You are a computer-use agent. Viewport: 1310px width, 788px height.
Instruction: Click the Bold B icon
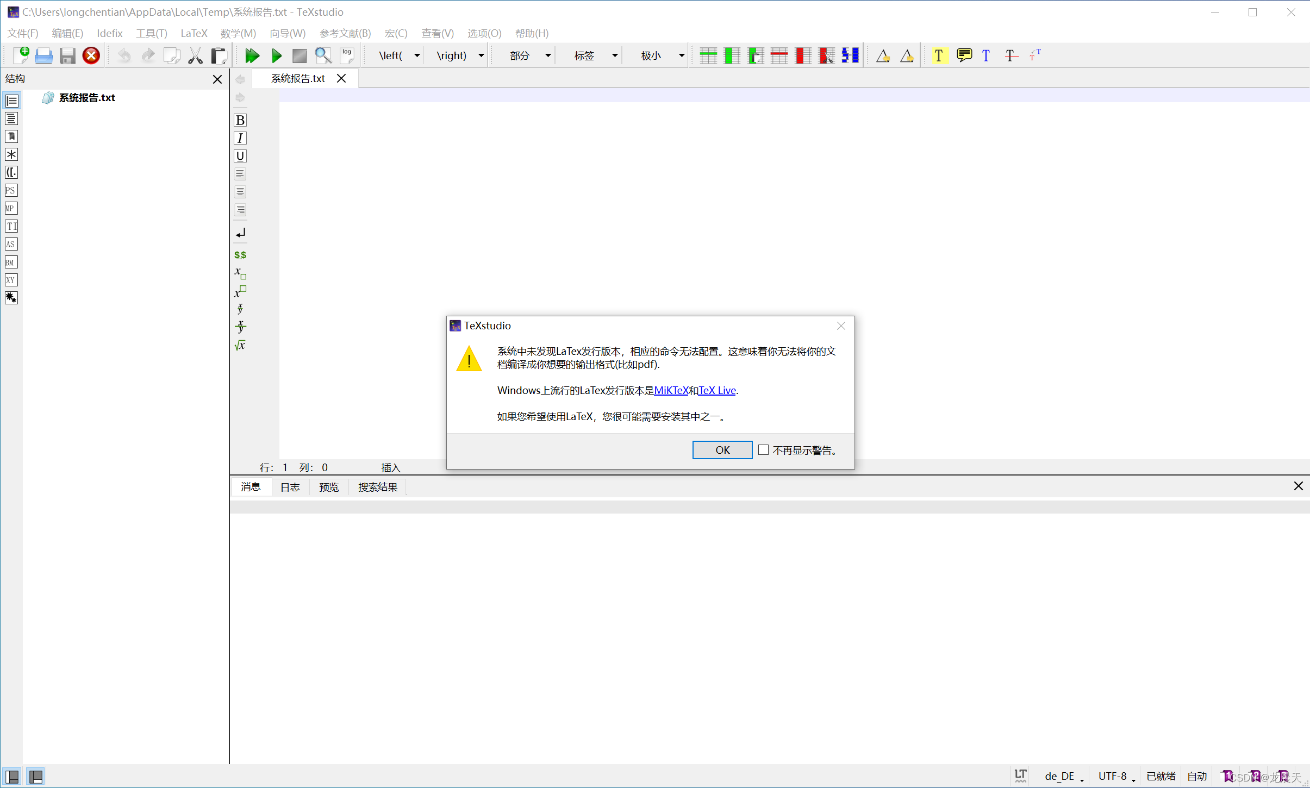coord(240,120)
